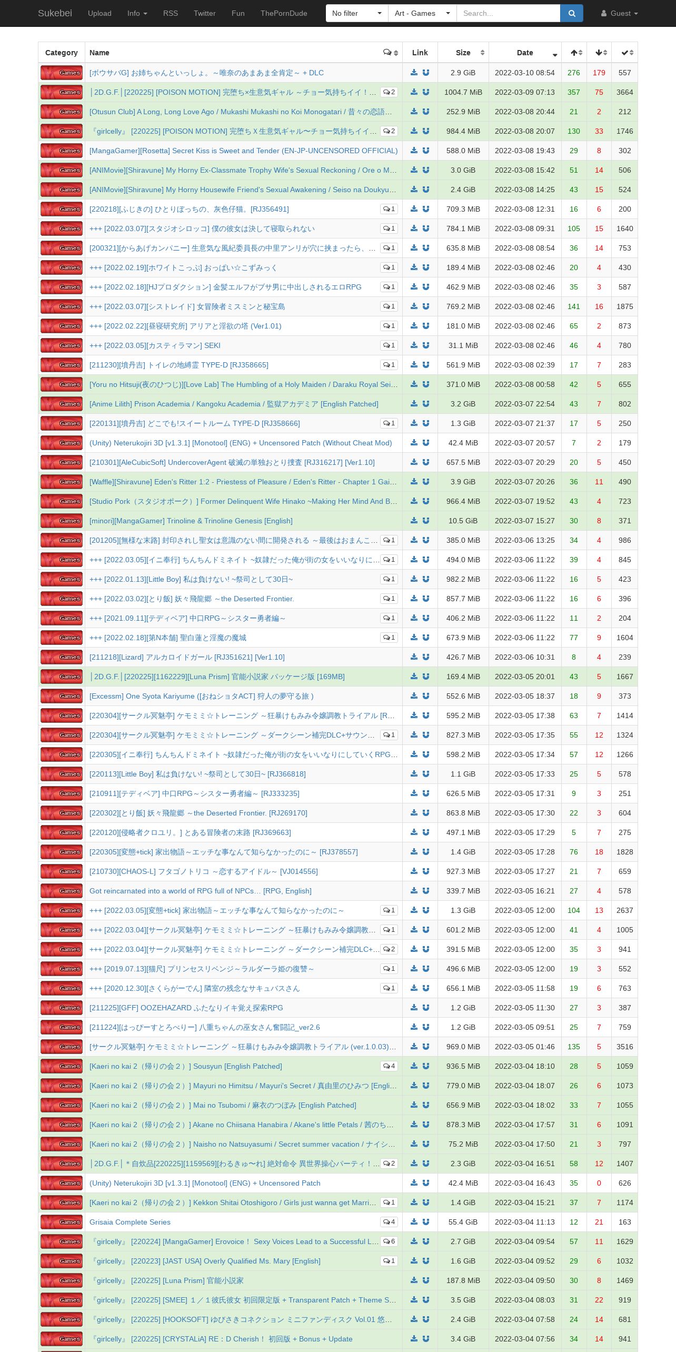Download torrent for Got reincarnated into a world row

[x=414, y=890]
